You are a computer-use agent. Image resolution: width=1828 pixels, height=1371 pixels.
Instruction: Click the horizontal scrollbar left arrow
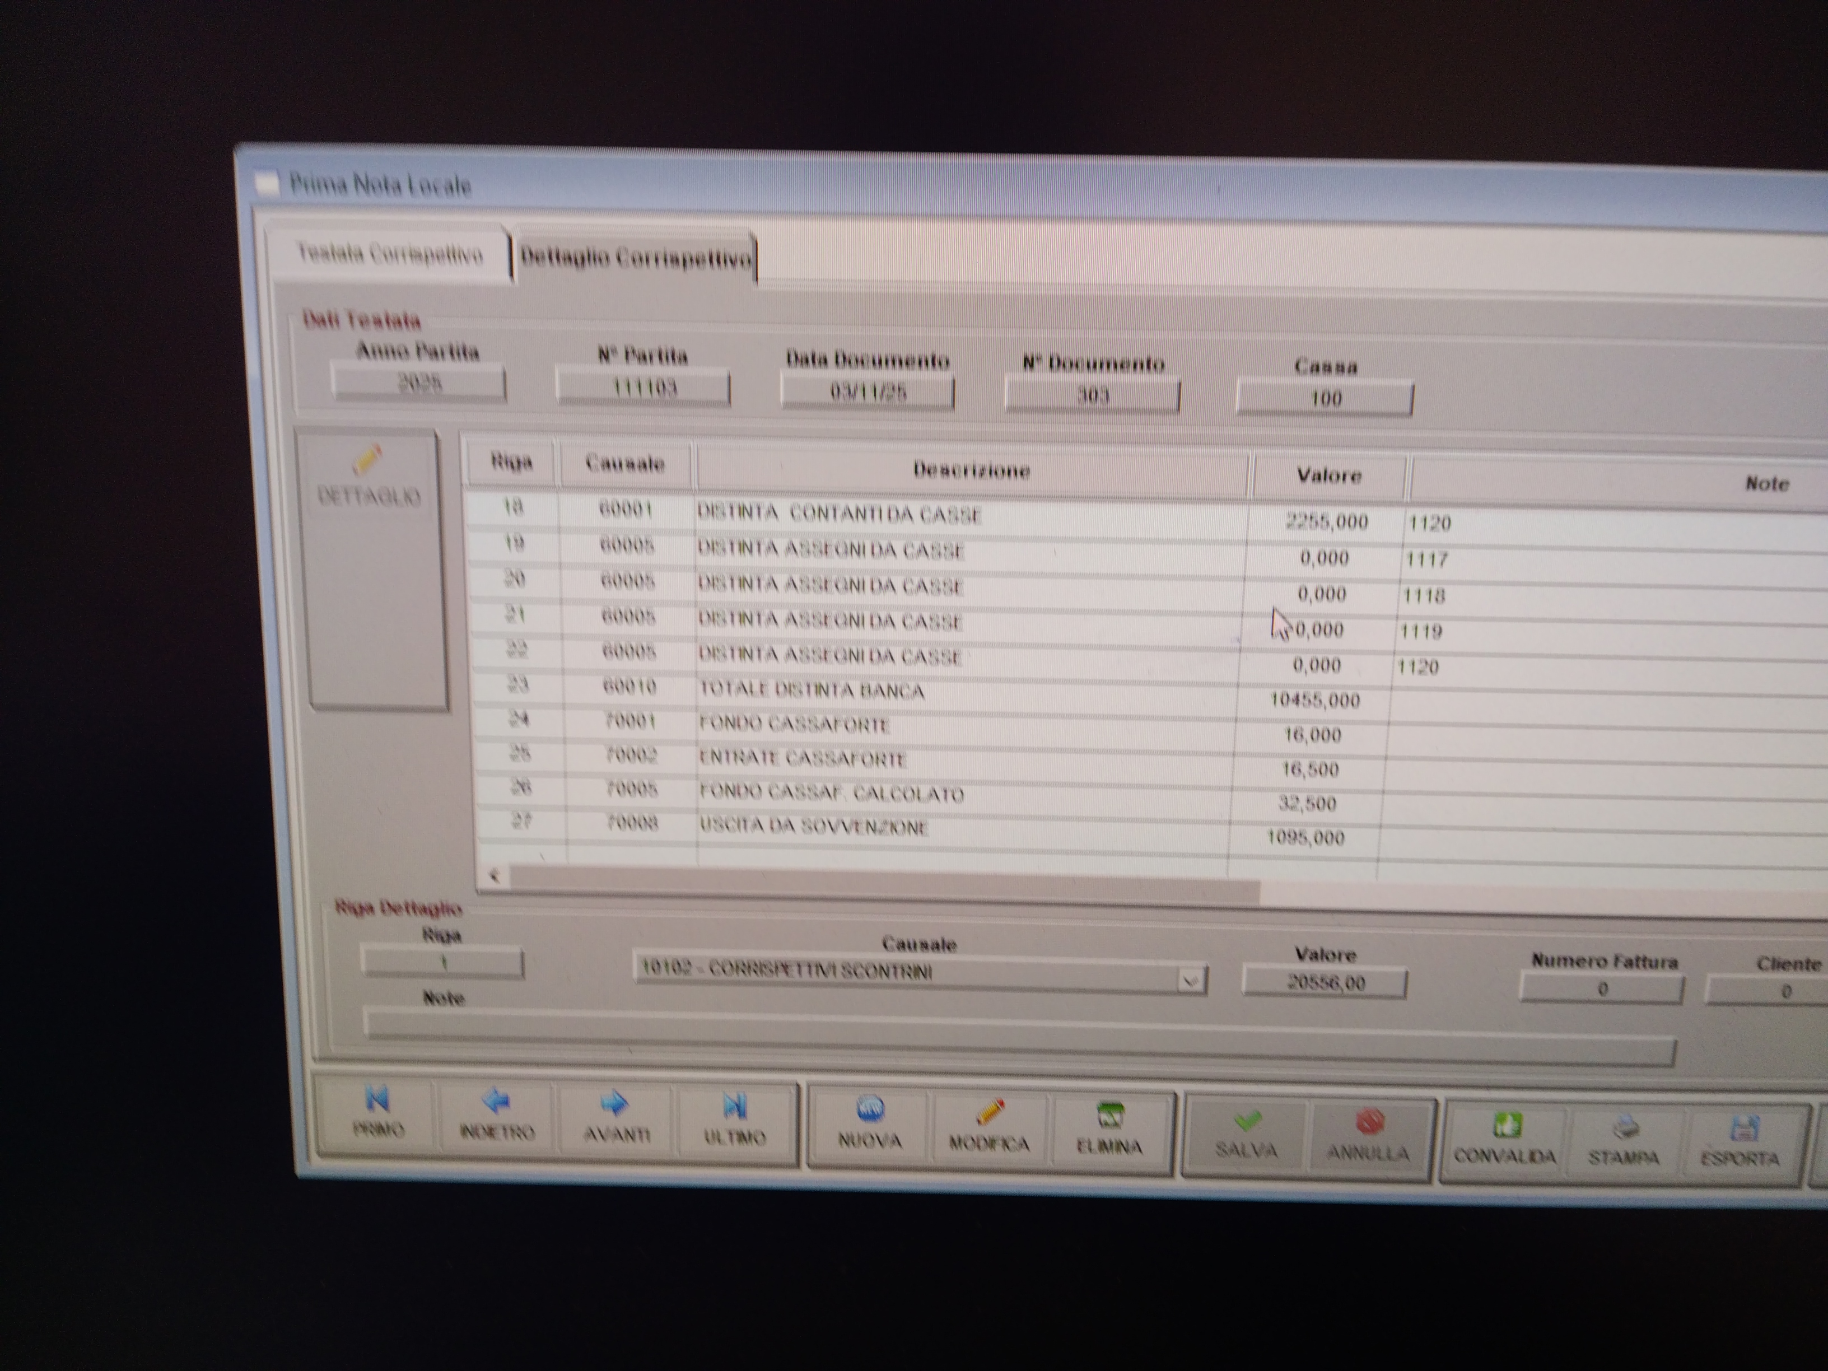(494, 876)
